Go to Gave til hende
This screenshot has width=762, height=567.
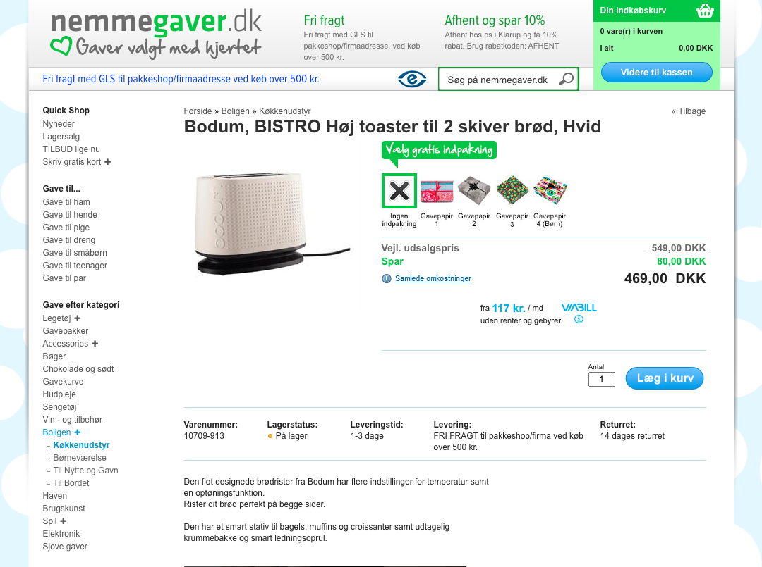pyautogui.click(x=70, y=214)
